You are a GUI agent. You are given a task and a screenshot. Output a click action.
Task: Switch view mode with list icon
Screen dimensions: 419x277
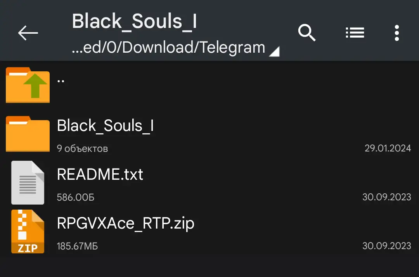click(x=355, y=33)
